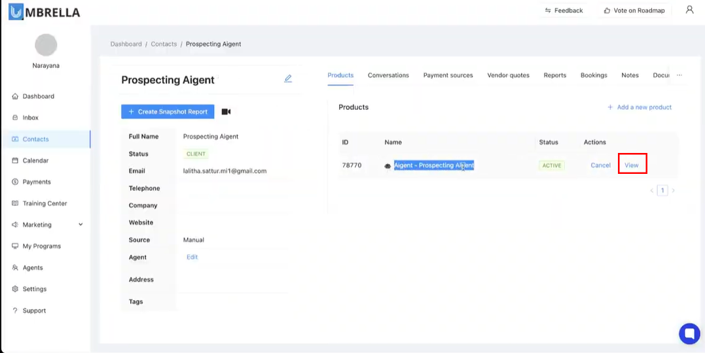Click the Source value Manual
This screenshot has height=353, width=705.
click(x=193, y=240)
